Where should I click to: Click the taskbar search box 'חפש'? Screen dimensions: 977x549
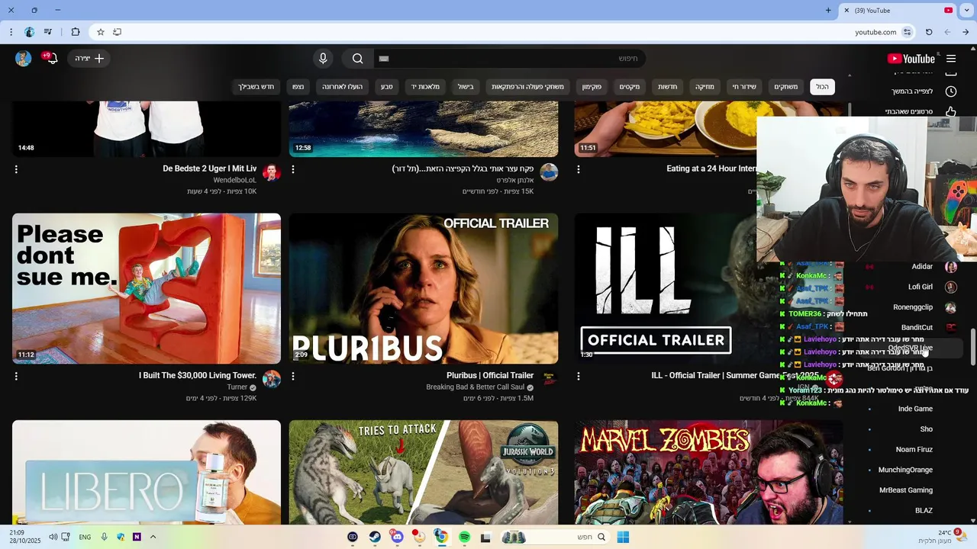click(x=555, y=537)
